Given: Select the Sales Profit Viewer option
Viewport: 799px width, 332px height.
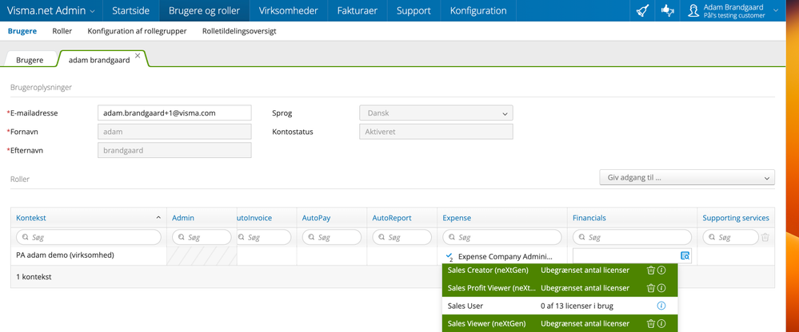Looking at the screenshot, I should click(x=560, y=288).
